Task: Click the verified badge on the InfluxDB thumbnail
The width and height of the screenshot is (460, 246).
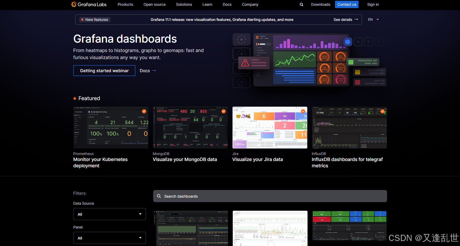Action: [x=383, y=111]
